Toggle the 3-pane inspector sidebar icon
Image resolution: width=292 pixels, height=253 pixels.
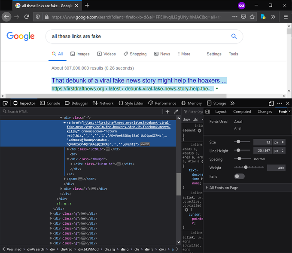coord(208,112)
